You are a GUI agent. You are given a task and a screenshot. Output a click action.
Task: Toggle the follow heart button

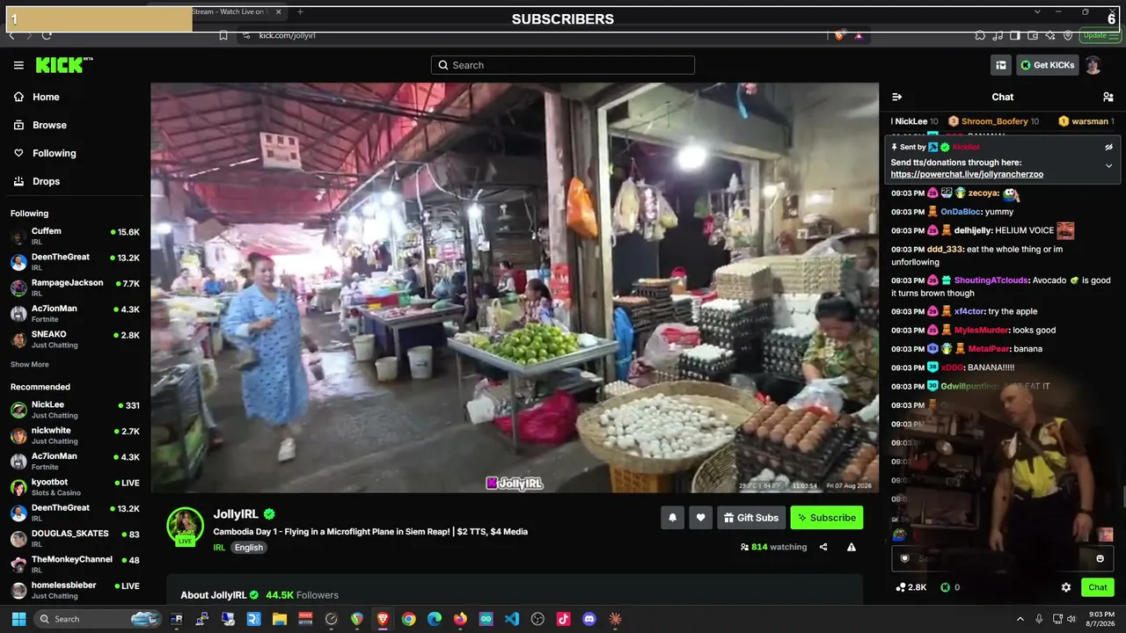[x=700, y=518]
